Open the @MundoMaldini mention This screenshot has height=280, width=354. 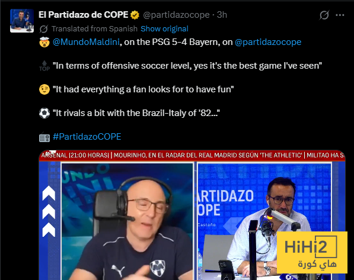[x=86, y=42]
